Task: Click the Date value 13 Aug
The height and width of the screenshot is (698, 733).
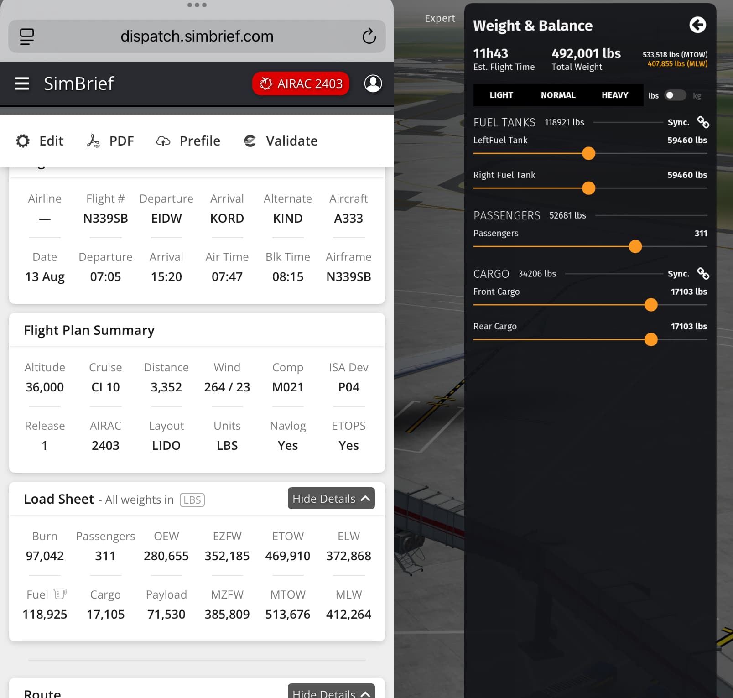Action: [45, 276]
